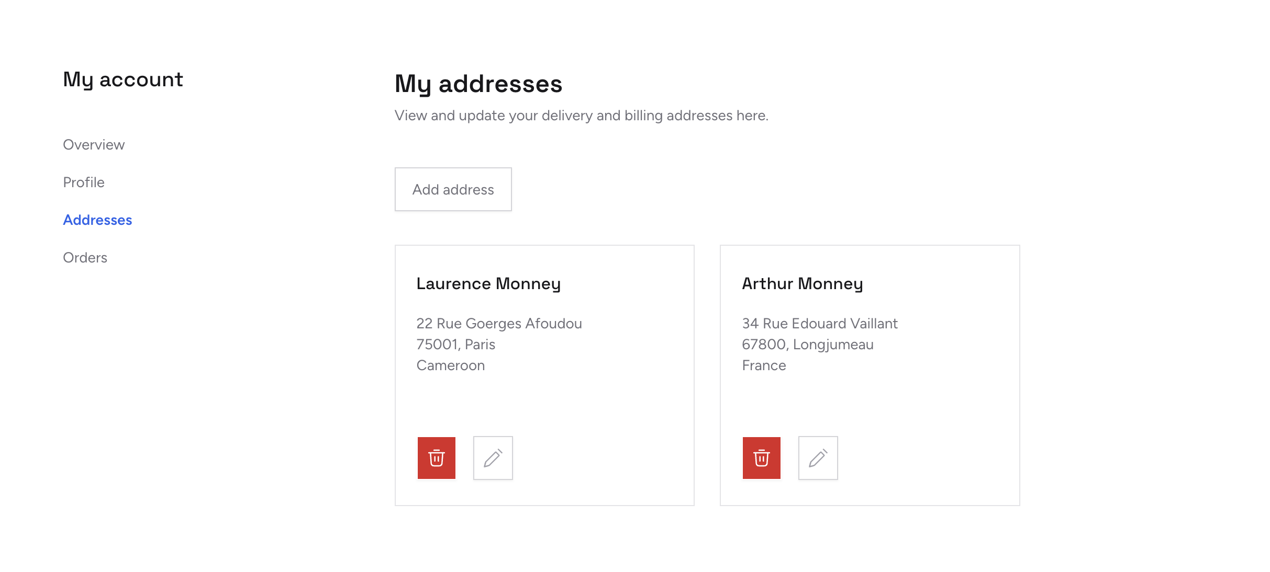Click the France country label
This screenshot has height=572, width=1270.
click(x=764, y=365)
